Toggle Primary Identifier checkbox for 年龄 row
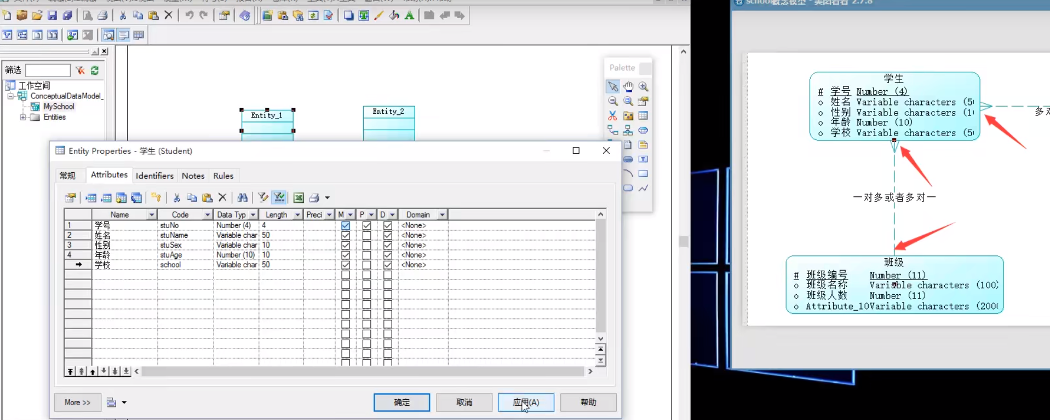Viewport: 1050px width, 420px height. (x=366, y=255)
